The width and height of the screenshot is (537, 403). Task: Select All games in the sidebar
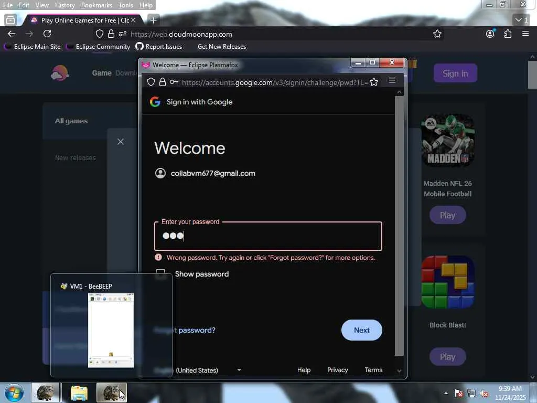(71, 121)
